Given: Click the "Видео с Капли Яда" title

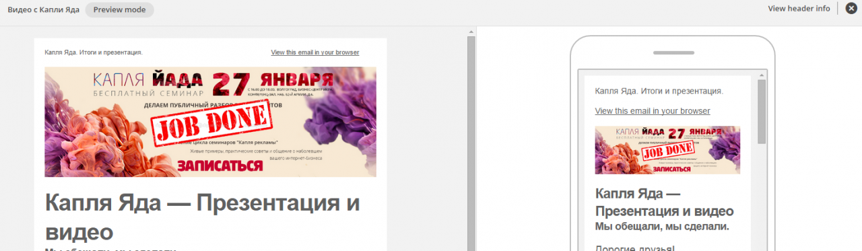Looking at the screenshot, I should coord(43,9).
